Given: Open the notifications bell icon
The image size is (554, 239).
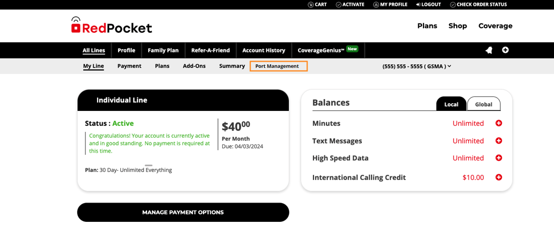Looking at the screenshot, I should click(489, 50).
